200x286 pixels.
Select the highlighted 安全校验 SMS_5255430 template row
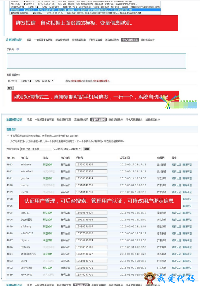point(85,10)
